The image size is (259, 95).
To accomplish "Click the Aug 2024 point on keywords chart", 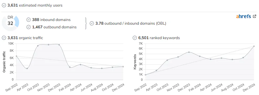I will [x=232, y=60].
